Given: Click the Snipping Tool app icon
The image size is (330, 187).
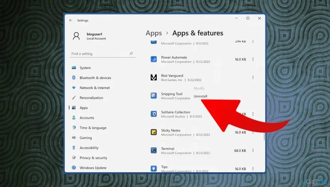Looking at the screenshot, I should (153, 95).
